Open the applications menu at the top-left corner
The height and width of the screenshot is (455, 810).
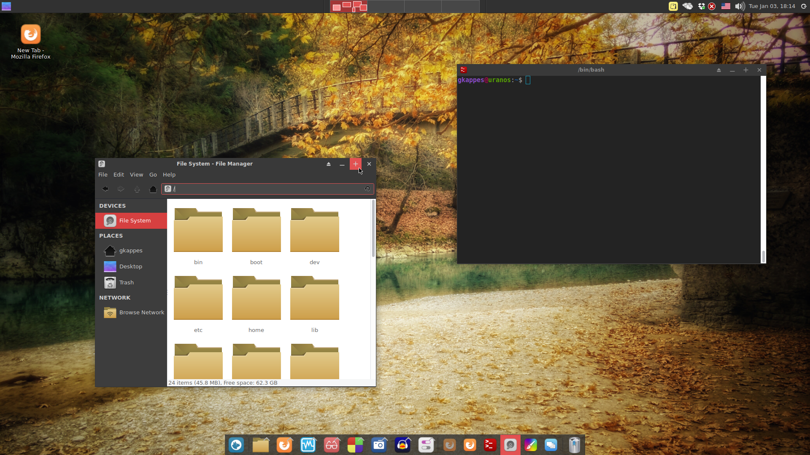(6, 6)
